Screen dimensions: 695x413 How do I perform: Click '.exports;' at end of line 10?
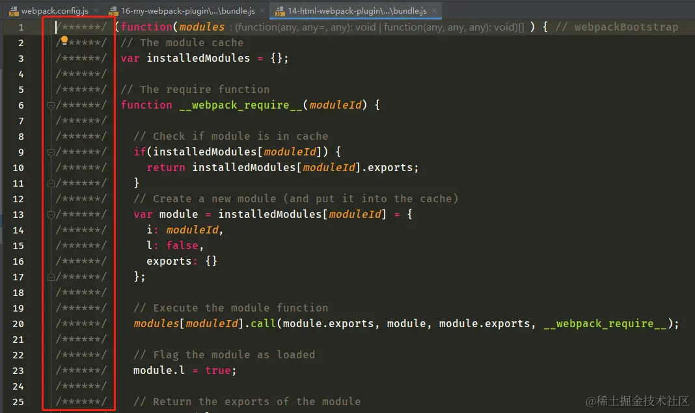click(390, 168)
